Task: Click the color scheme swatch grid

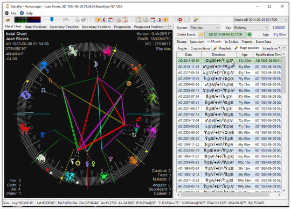Action: click(27, 19)
